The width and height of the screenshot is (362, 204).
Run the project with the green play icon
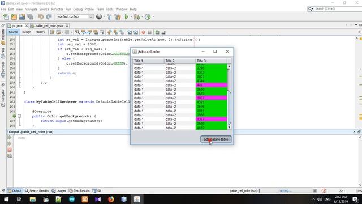[126, 16]
